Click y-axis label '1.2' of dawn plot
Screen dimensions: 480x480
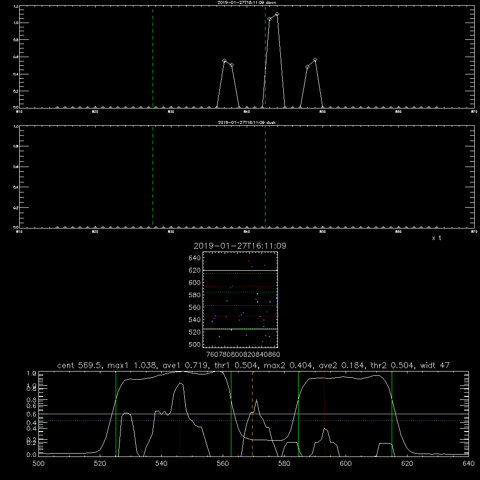pyautogui.click(x=16, y=6)
